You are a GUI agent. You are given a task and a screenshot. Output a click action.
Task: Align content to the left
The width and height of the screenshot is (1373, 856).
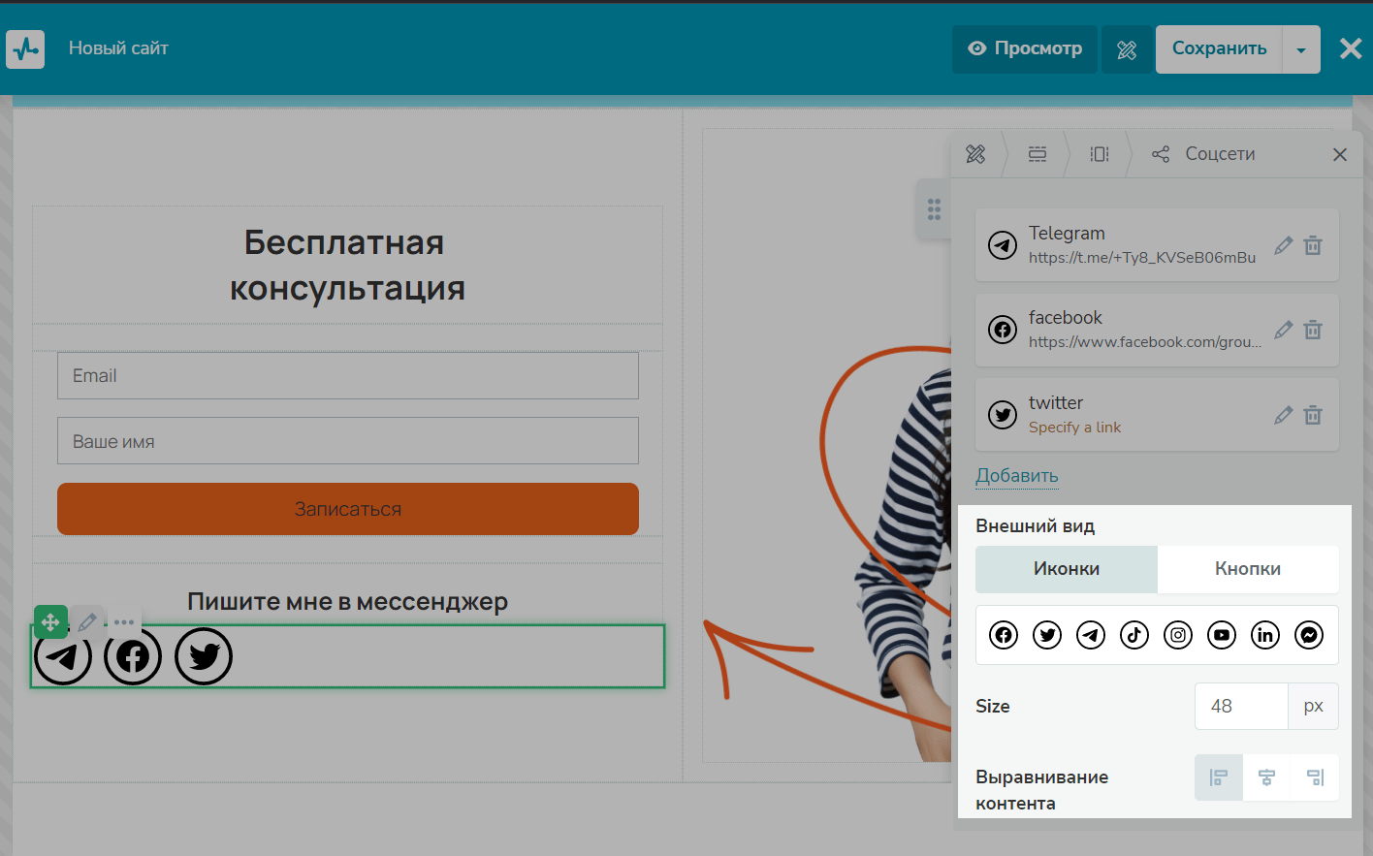(x=1219, y=777)
